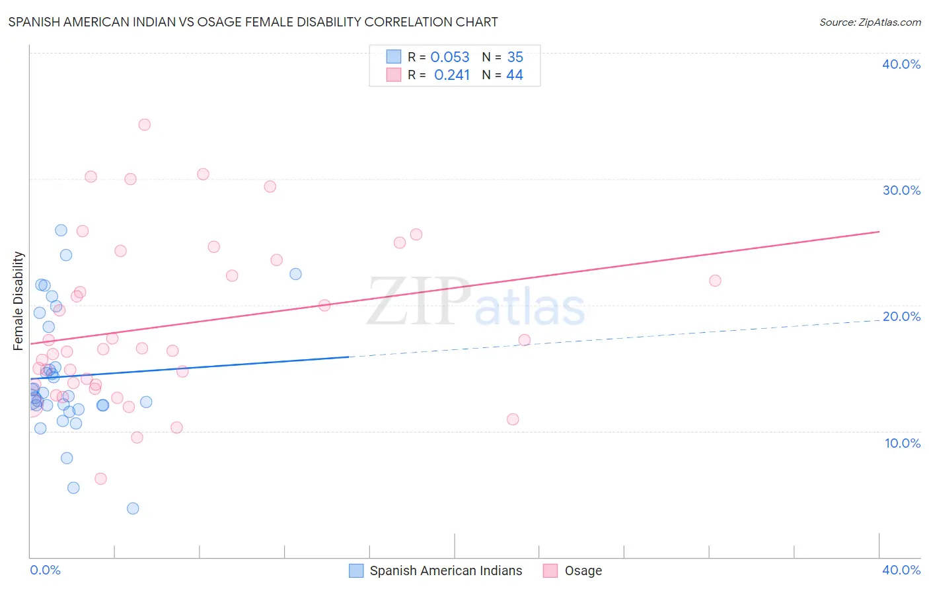The height and width of the screenshot is (589, 929).
Task: Click the 0.0% x-axis tick label
Action: (45, 570)
